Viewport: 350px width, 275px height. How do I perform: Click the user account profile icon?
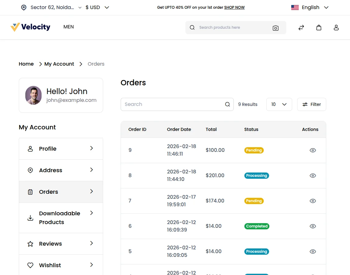(x=336, y=27)
